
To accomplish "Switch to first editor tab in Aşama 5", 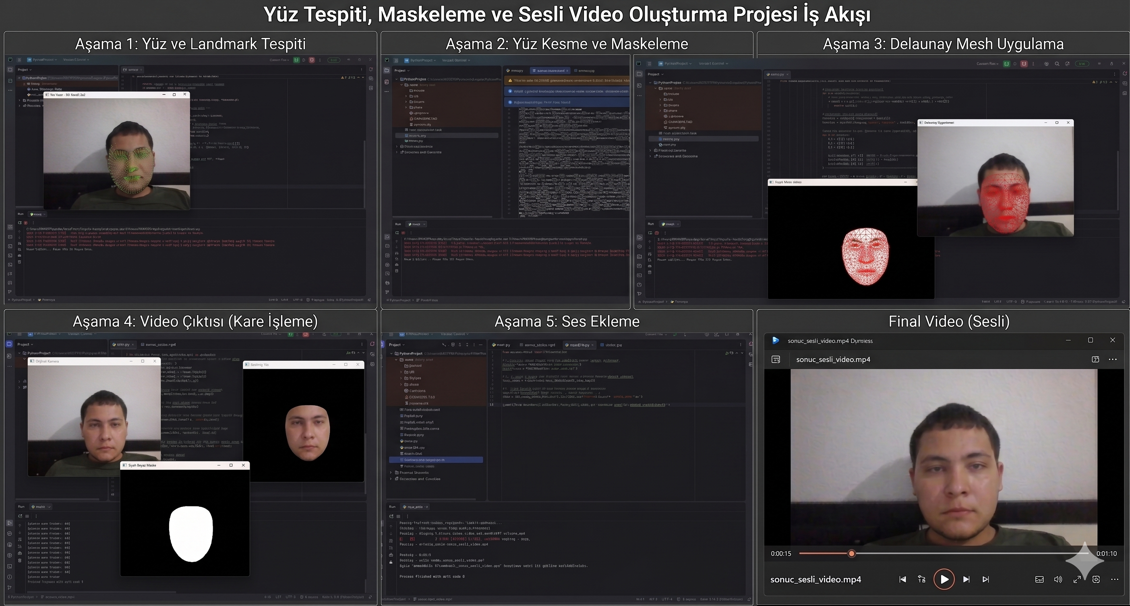I will [501, 345].
